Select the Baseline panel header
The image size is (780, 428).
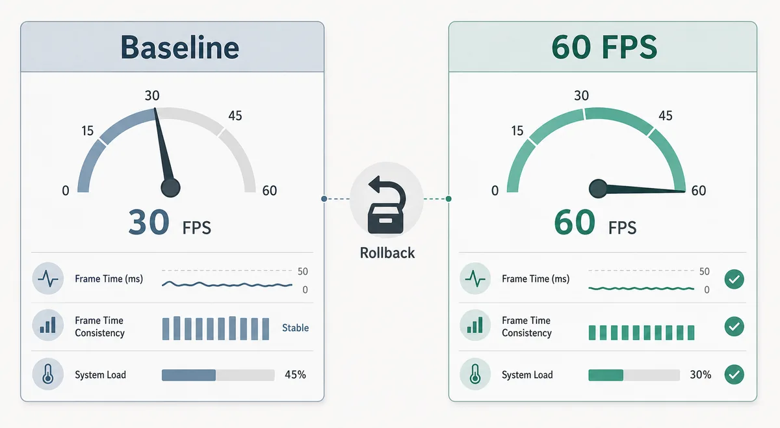[x=172, y=47]
